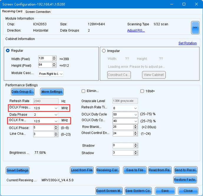Click the 128W×64H size value
This screenshot has height=196, width=203.
click(x=96, y=24)
